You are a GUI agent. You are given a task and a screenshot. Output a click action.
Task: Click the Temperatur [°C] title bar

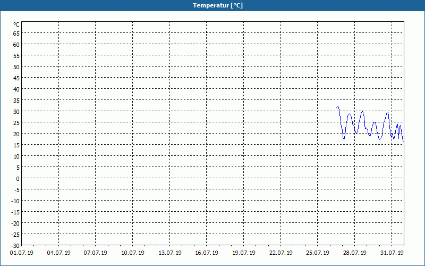(212, 5)
